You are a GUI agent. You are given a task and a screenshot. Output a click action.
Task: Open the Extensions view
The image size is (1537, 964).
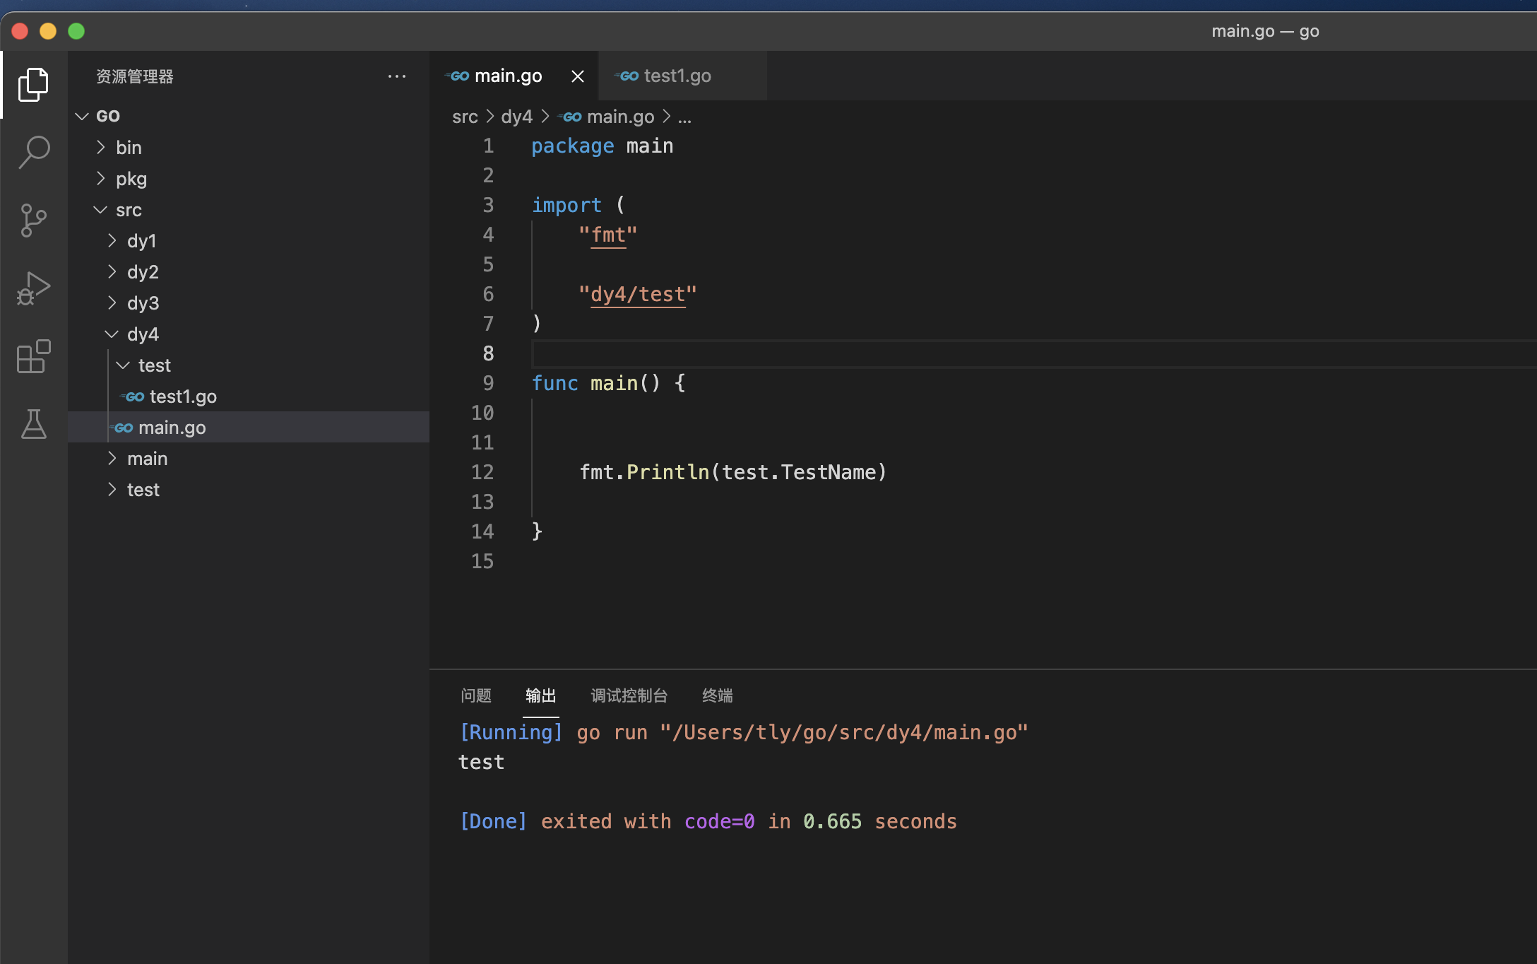[x=33, y=357]
